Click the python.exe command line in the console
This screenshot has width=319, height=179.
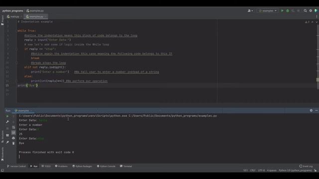118,116
